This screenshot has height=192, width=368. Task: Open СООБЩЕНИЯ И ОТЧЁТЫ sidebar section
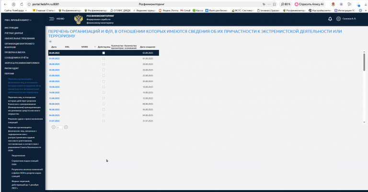point(16,58)
